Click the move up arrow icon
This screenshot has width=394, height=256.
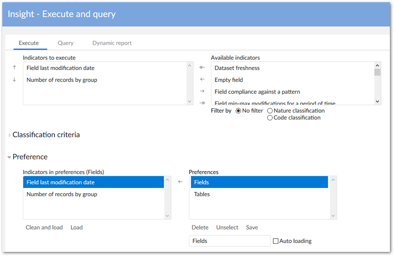(x=14, y=68)
